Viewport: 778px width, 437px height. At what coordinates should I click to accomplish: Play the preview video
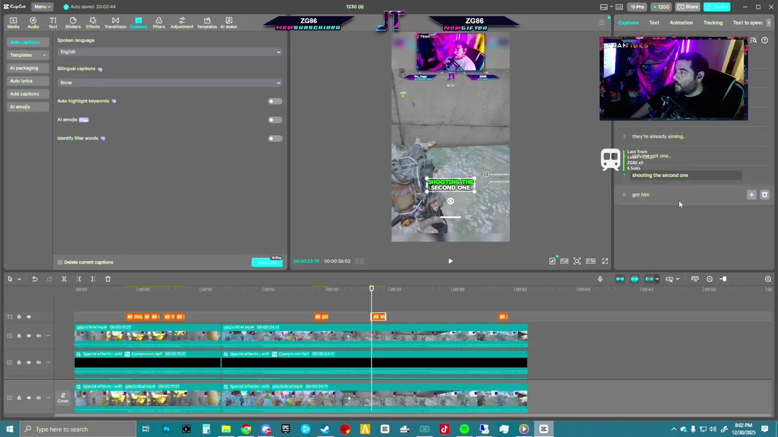(450, 261)
